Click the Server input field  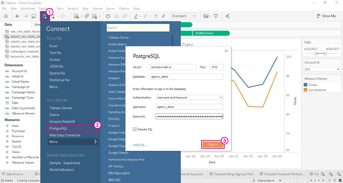pos(173,67)
